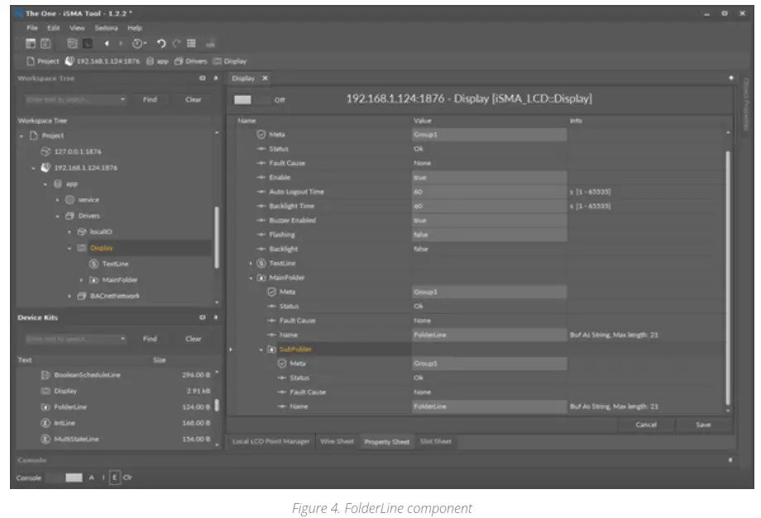Screen dimensions: 761x518
Task: Click Clear in Device Kits panel
Action: click(x=193, y=339)
